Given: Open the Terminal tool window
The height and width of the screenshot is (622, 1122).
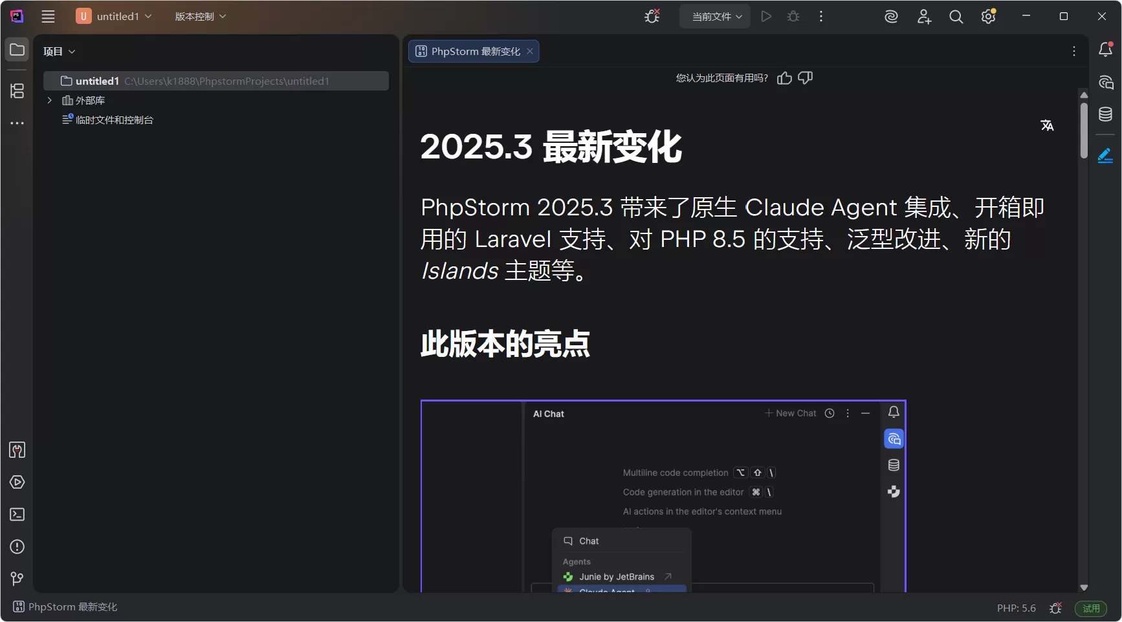Looking at the screenshot, I should click(x=17, y=514).
